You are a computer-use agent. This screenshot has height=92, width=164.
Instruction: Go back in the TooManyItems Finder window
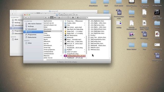(26, 18)
